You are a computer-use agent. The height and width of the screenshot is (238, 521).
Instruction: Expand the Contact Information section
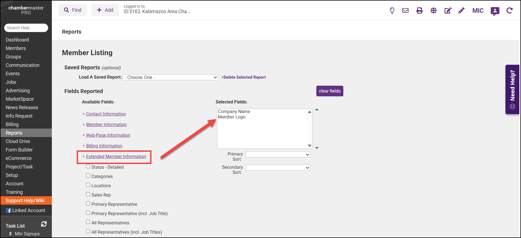106,114
